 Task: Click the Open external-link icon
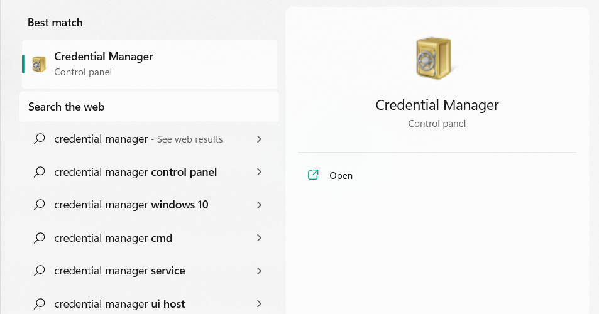(x=313, y=175)
